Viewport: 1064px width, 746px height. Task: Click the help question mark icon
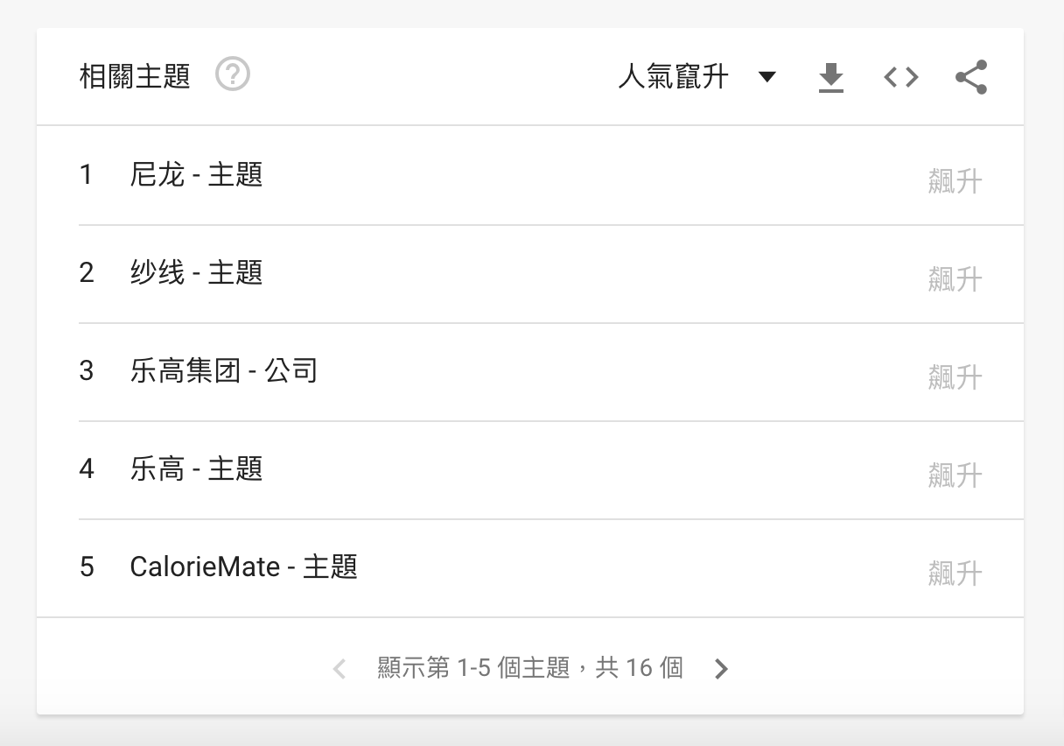pos(233,75)
